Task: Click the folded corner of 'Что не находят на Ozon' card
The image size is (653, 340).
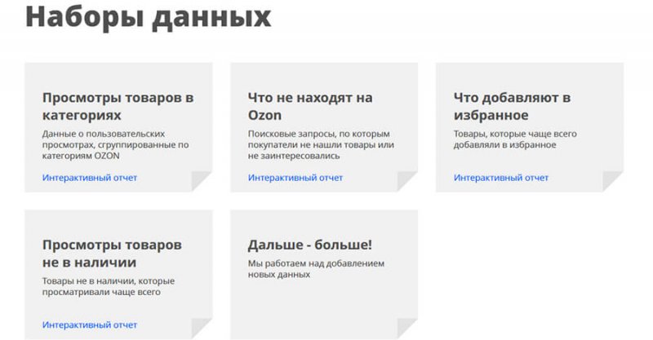Action: 408,182
